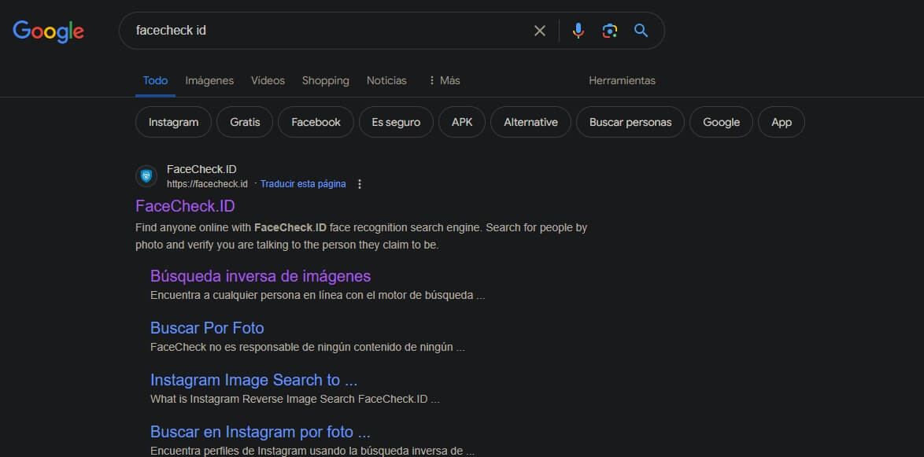Click the snippet 'Encuentra perfiles de Instagram usando'

tap(312, 451)
